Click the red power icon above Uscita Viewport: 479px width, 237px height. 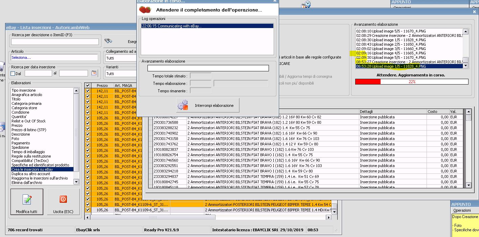63,199
